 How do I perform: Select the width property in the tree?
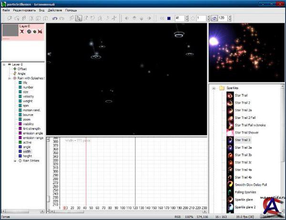click(x=27, y=151)
